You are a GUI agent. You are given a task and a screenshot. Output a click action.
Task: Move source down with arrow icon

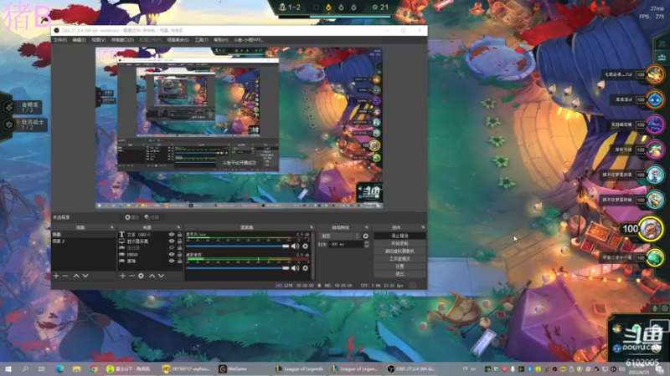click(161, 276)
